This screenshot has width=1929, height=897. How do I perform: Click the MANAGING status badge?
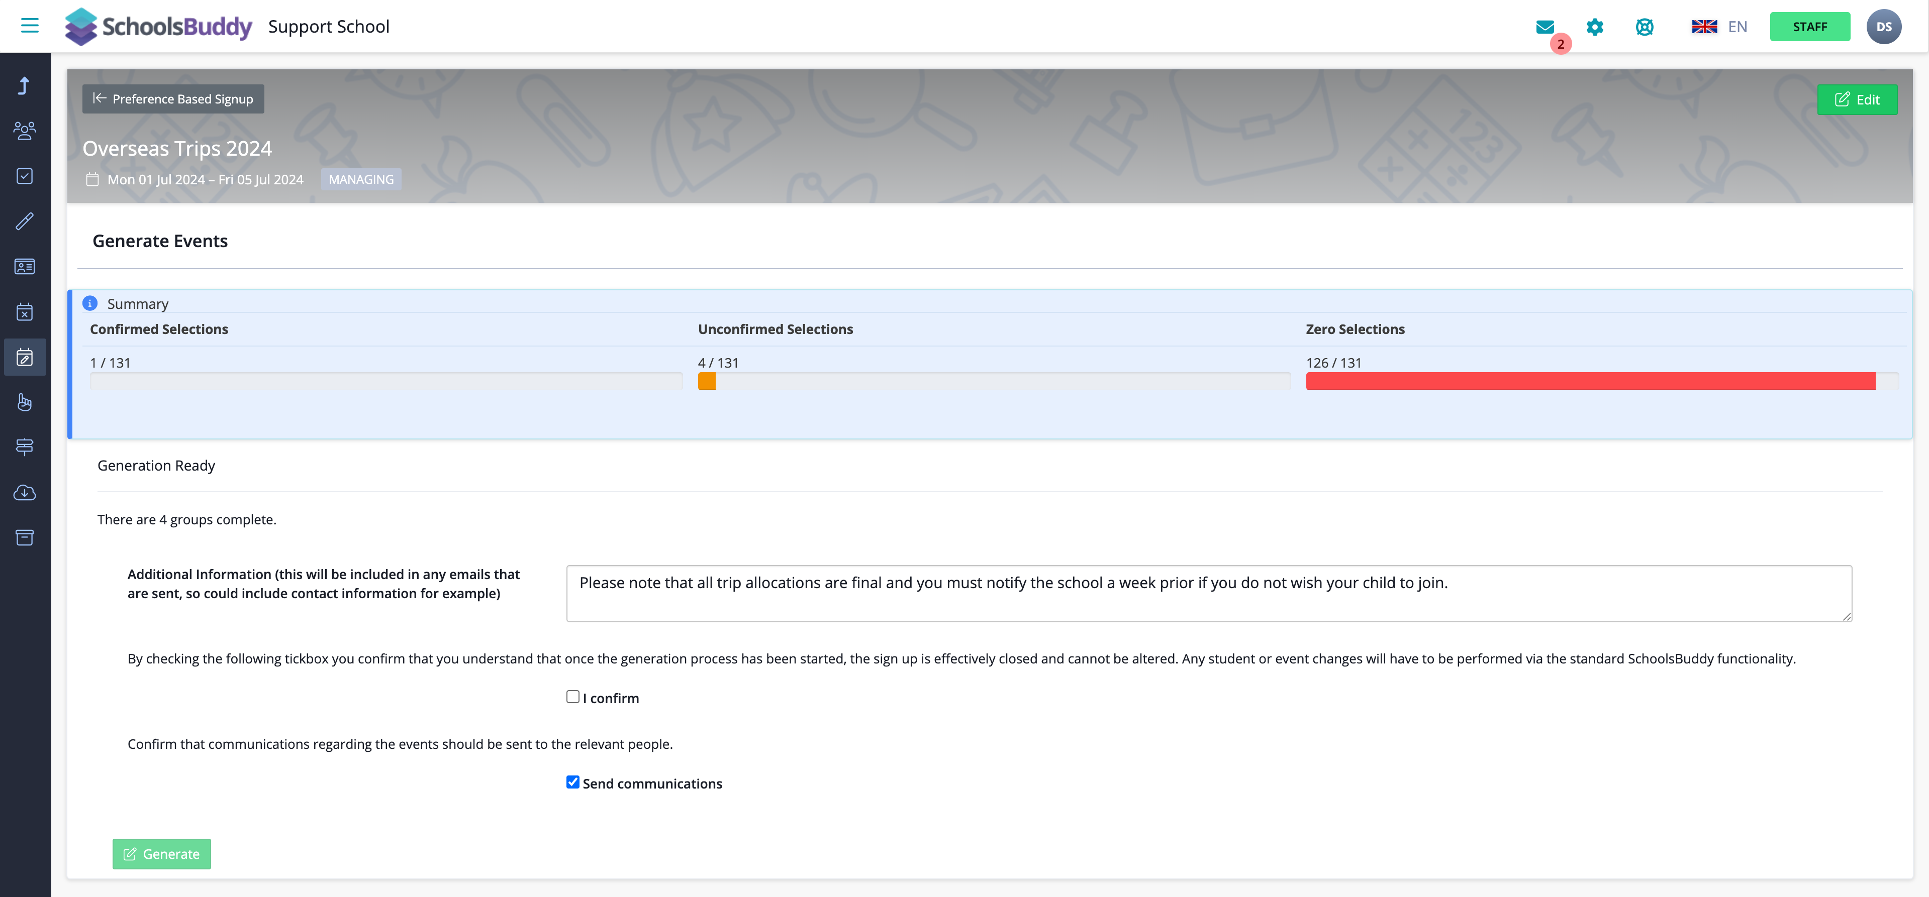pos(361,179)
